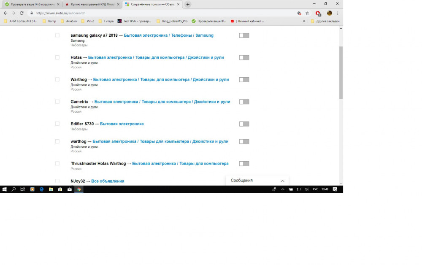Image resolution: width=422 pixels, height=265 pixels.
Task: Open the Chrome three-dot menu
Action: click(338, 13)
